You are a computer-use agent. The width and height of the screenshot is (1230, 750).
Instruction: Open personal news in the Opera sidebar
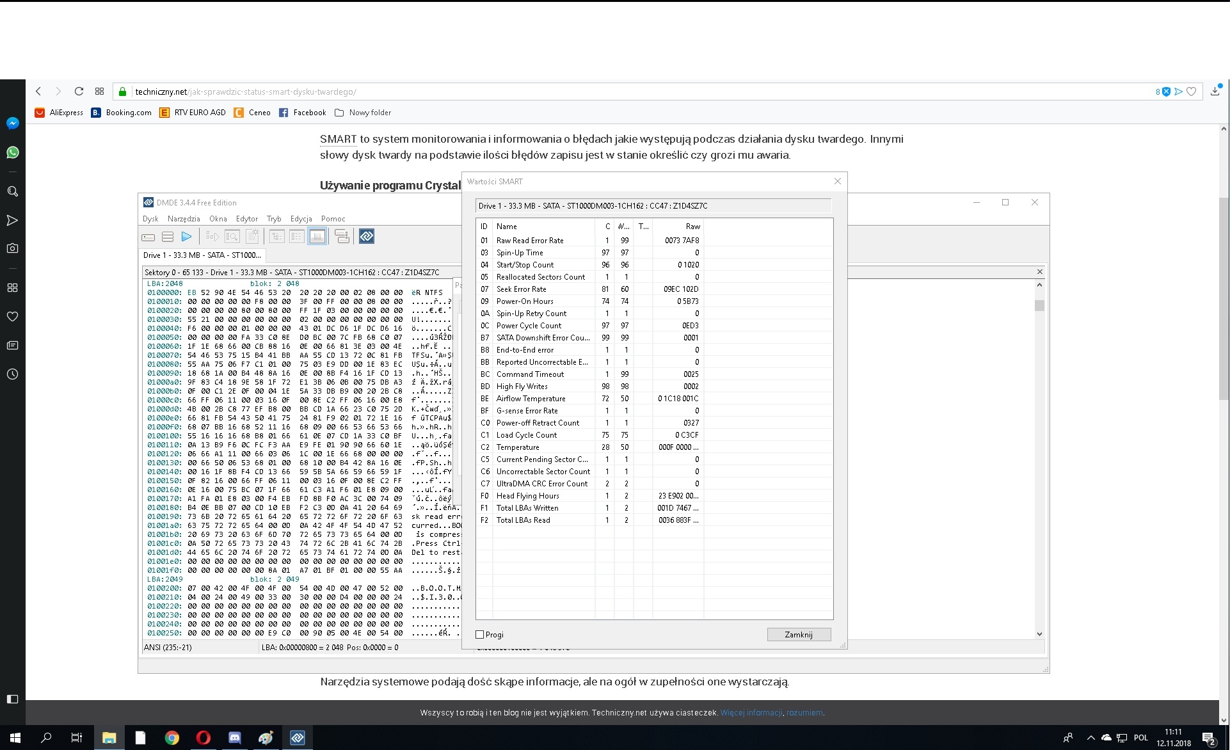point(13,346)
